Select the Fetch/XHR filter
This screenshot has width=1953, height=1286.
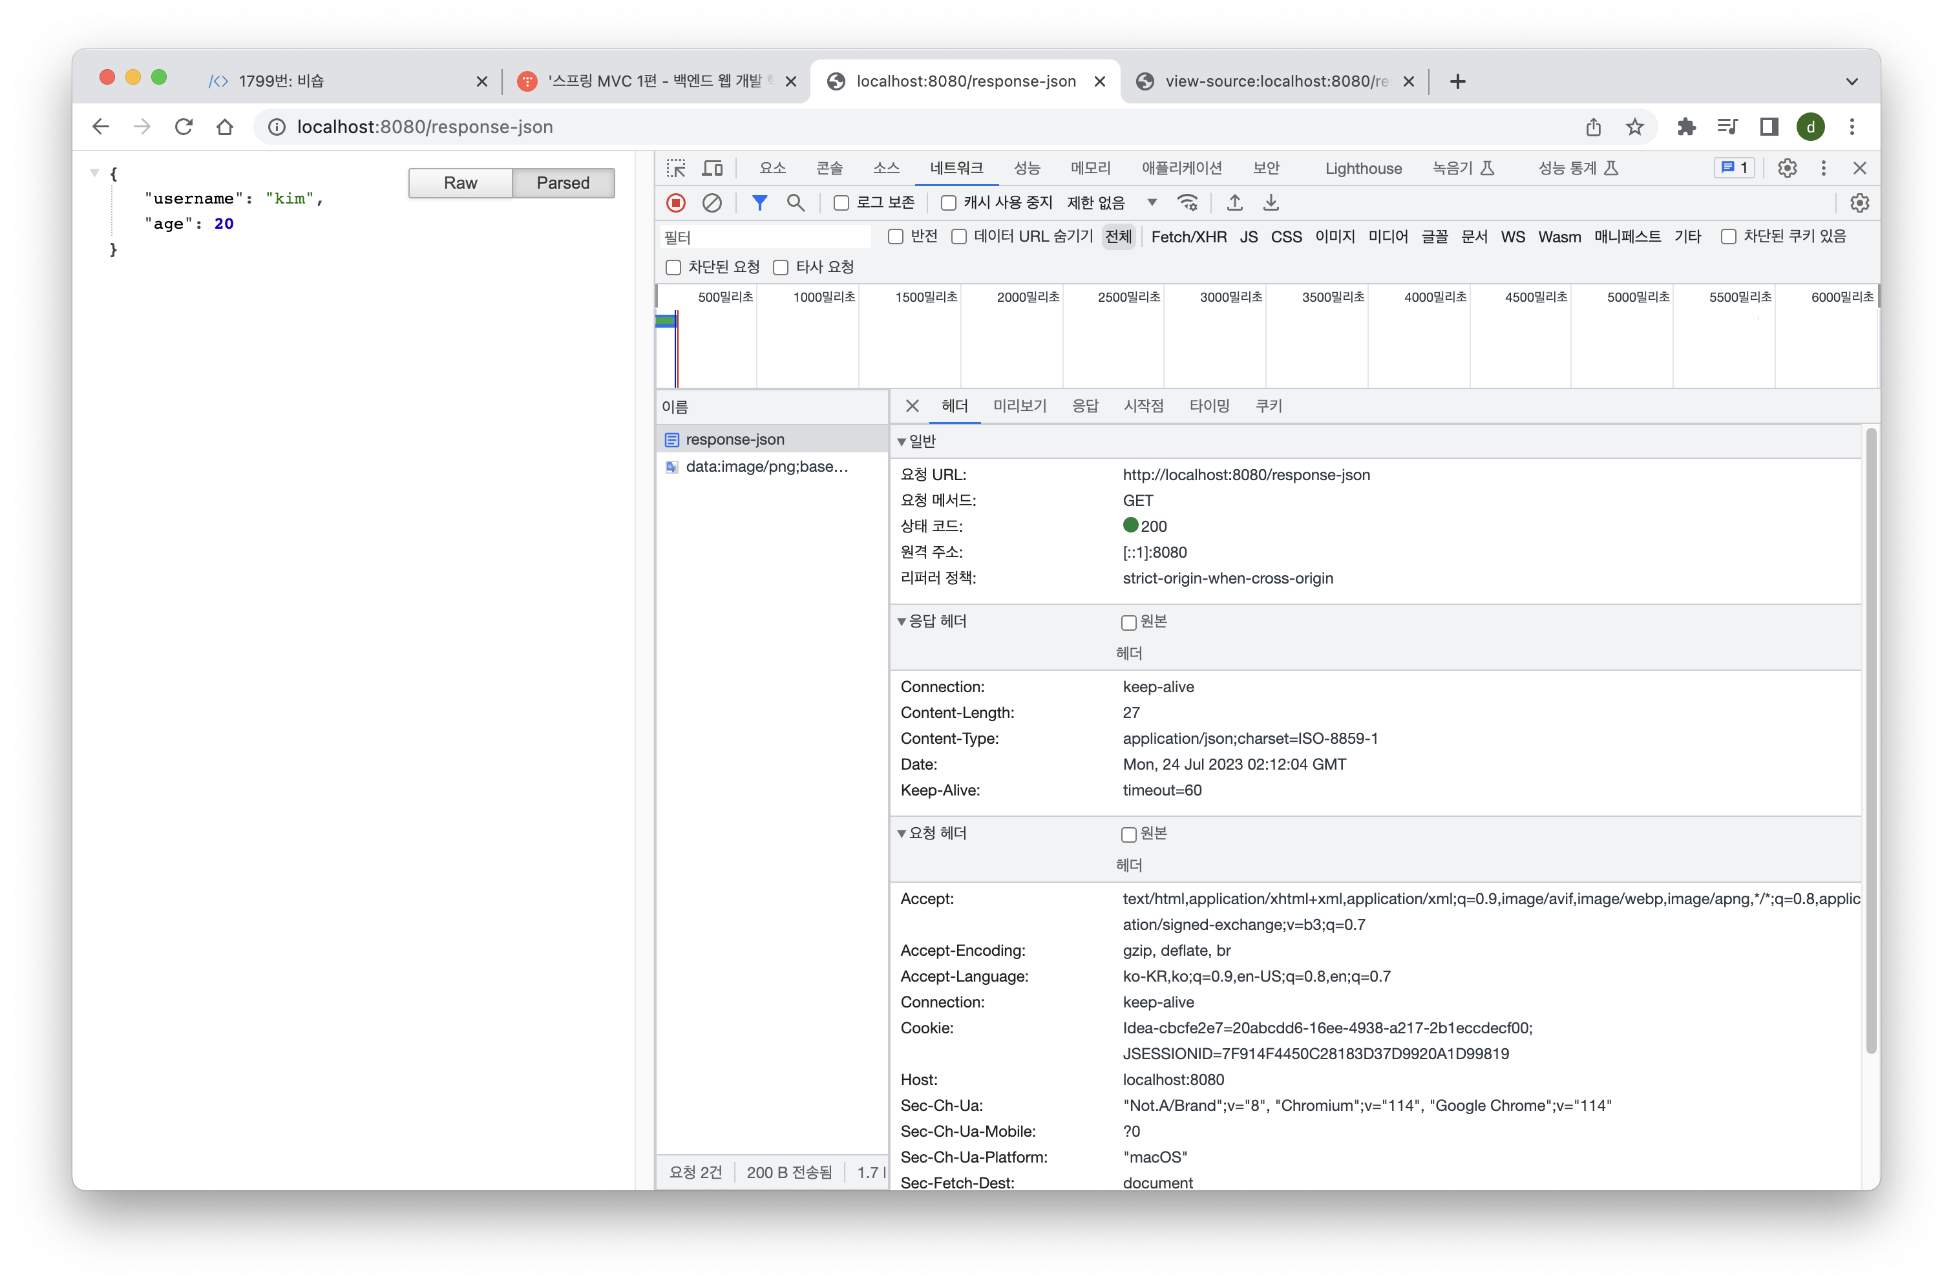pyautogui.click(x=1188, y=237)
